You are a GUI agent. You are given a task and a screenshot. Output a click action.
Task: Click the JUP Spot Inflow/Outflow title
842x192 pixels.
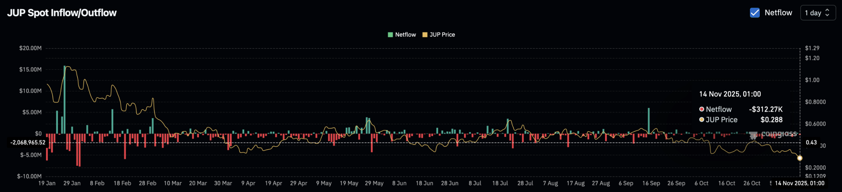click(x=62, y=13)
